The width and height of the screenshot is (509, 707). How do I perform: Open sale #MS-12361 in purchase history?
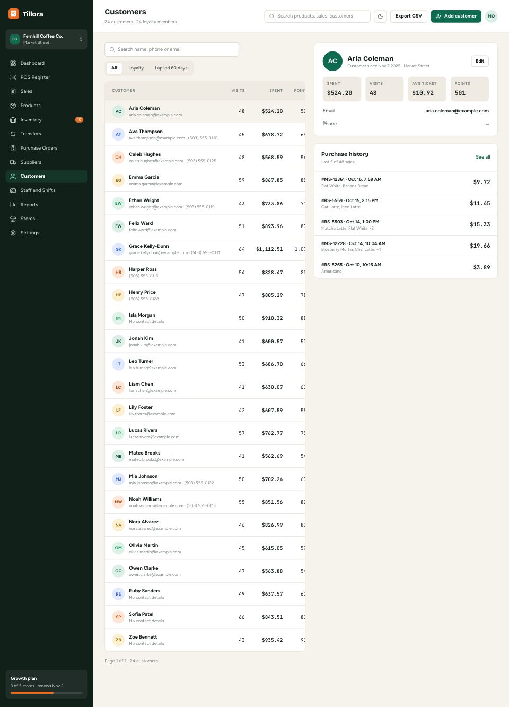point(406,182)
